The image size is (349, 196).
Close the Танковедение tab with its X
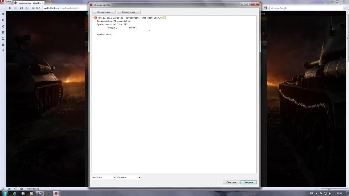click(43, 3)
